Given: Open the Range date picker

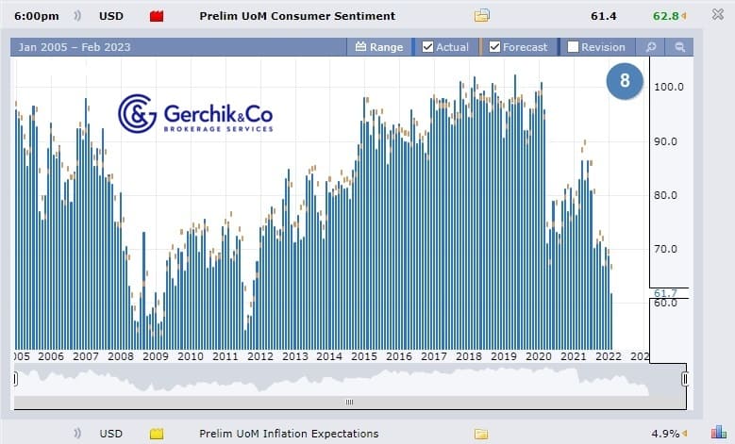Looking at the screenshot, I should pyautogui.click(x=378, y=47).
